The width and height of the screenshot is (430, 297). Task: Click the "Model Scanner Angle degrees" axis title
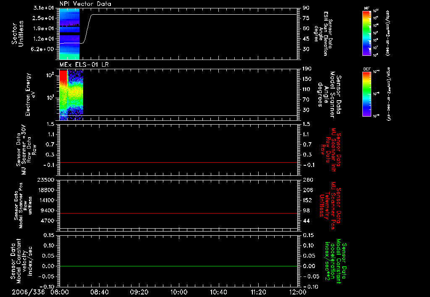329,95
